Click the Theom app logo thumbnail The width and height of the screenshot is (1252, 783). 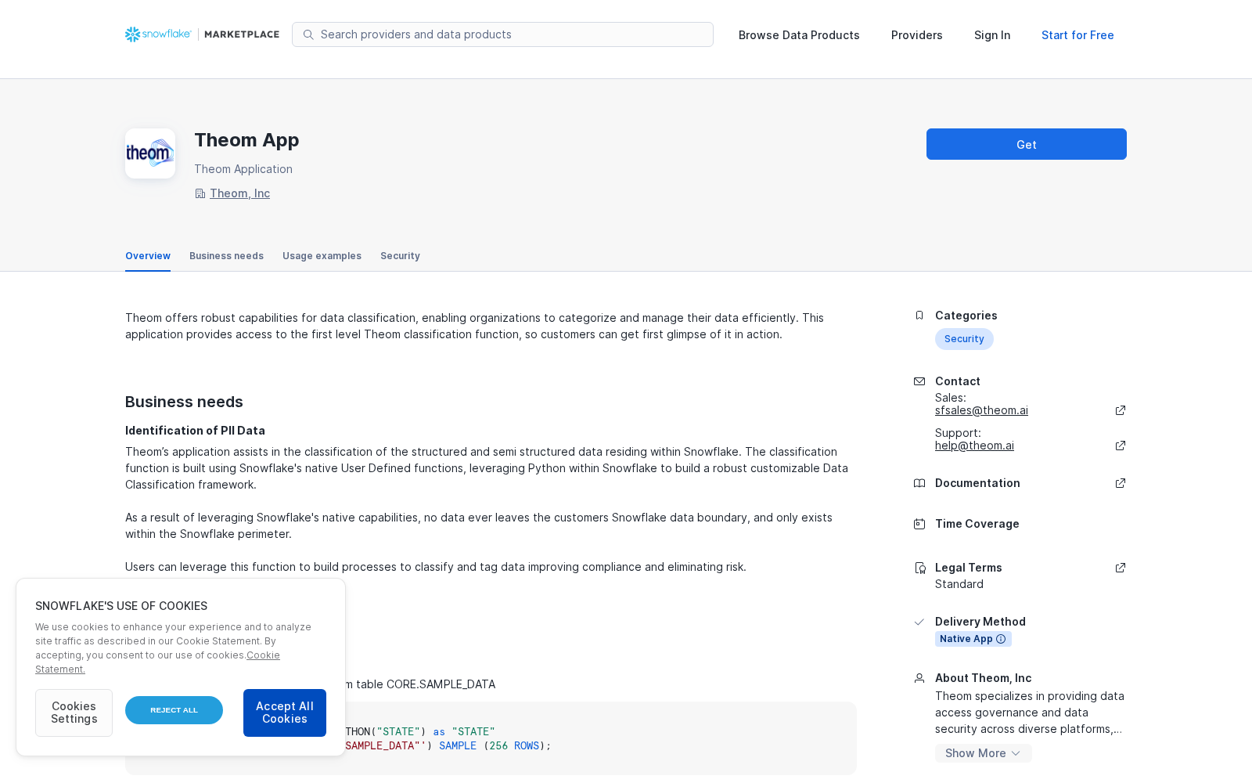coord(150,153)
